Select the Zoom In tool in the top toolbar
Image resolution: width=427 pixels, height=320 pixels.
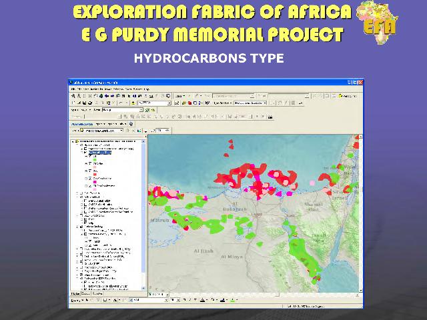tap(73, 96)
